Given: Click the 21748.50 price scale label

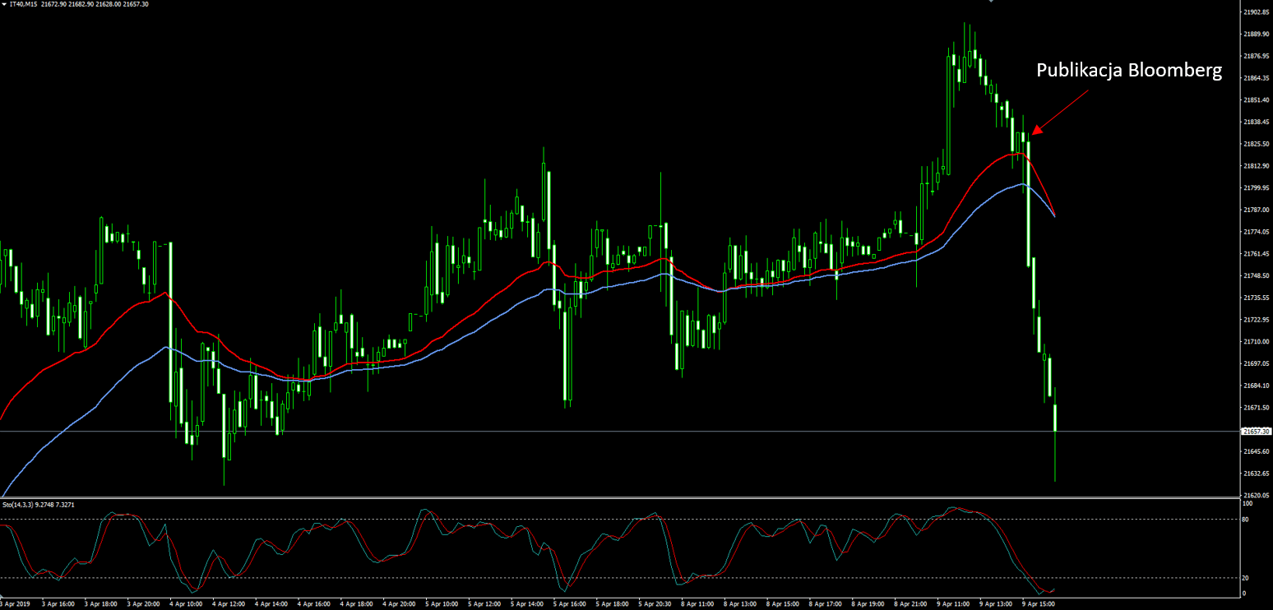Looking at the screenshot, I should pyautogui.click(x=1256, y=275).
